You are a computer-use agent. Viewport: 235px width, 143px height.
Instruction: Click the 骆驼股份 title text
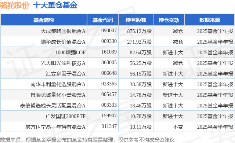coord(15,5)
